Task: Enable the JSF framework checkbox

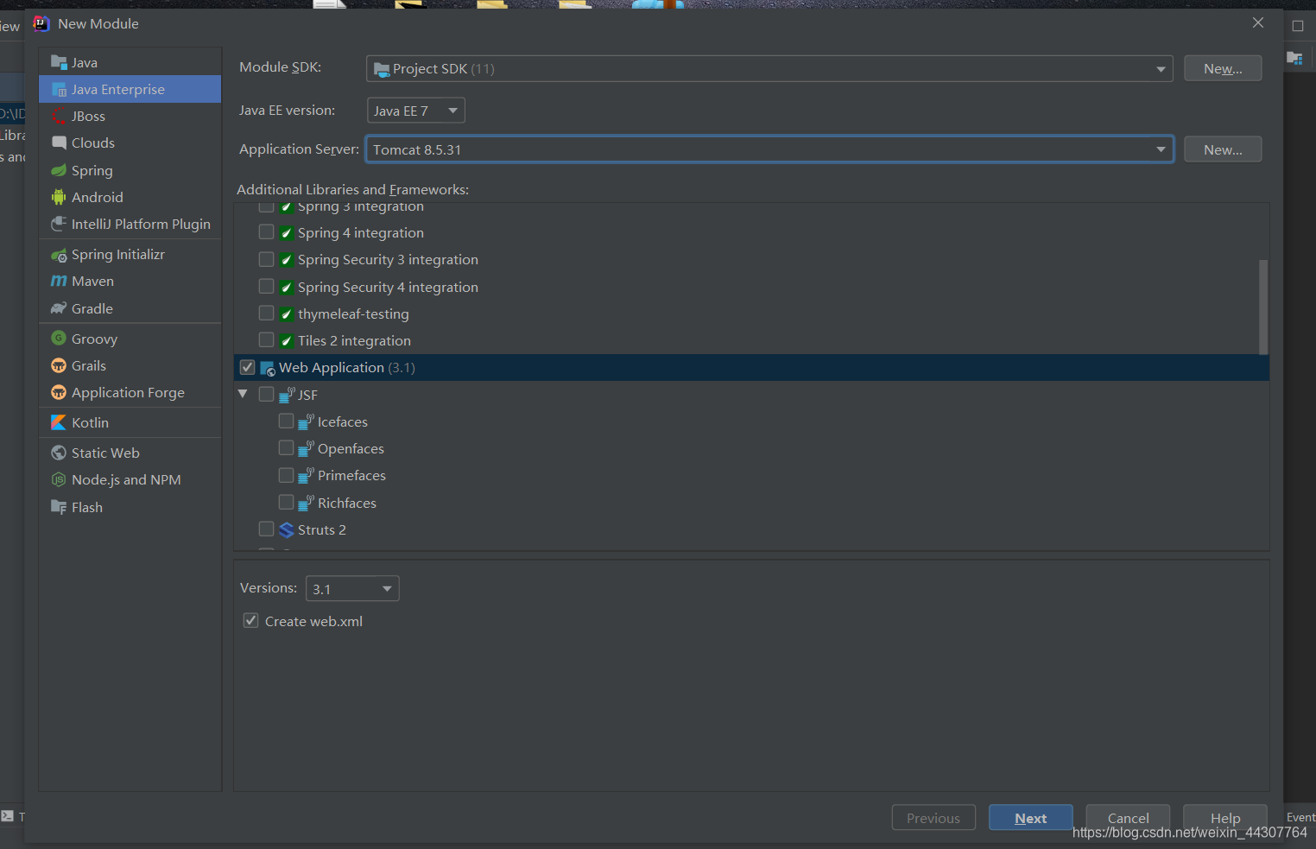Action: coord(267,394)
